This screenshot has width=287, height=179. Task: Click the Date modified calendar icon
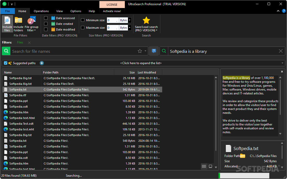click(53, 29)
